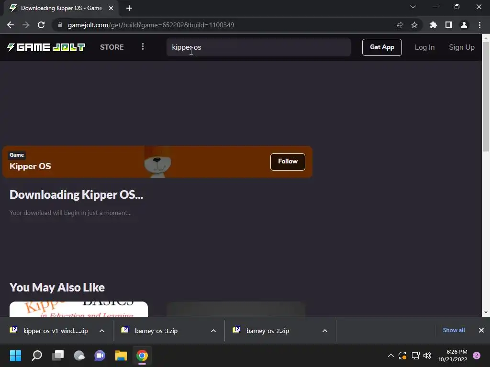This screenshot has width=490, height=367.
Task: Click the sync status tray icon
Action: 402,356
